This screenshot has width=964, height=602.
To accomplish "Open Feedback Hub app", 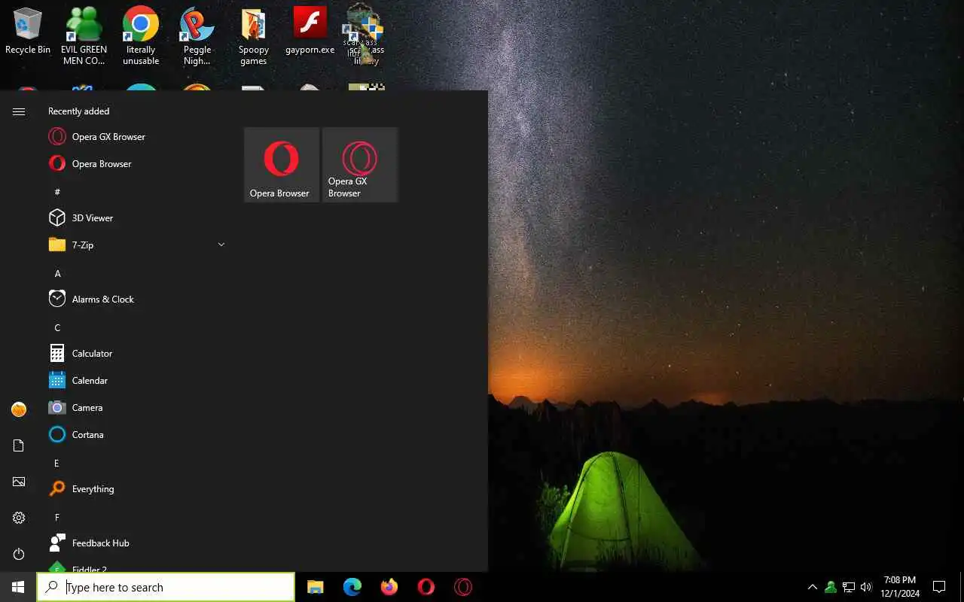I will 136,543.
